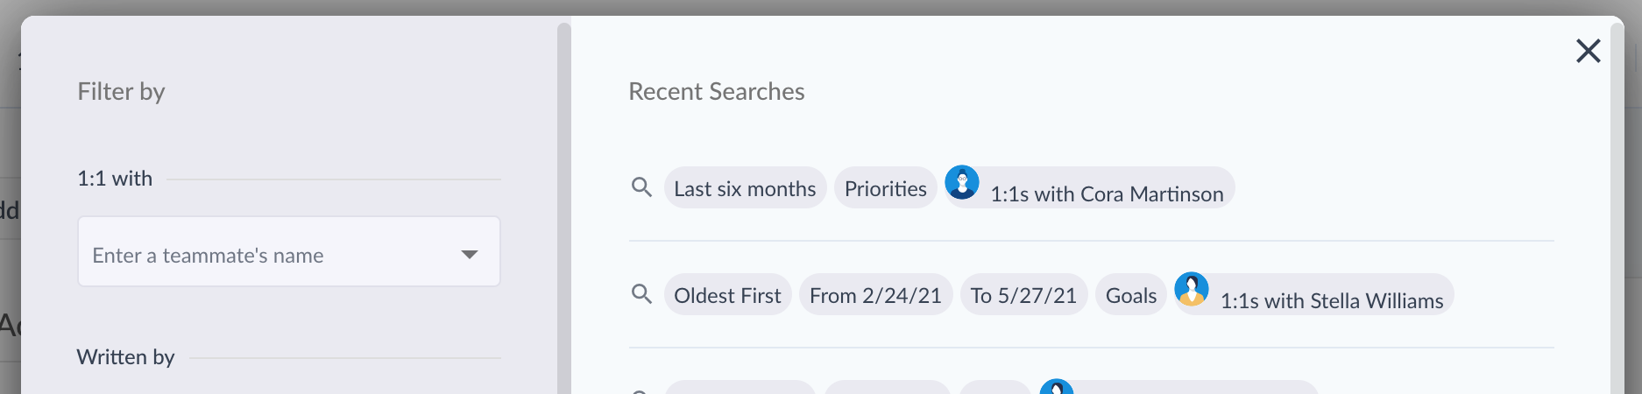Click the To 5/27/21 date chip
The image size is (1642, 394).
tap(1023, 295)
